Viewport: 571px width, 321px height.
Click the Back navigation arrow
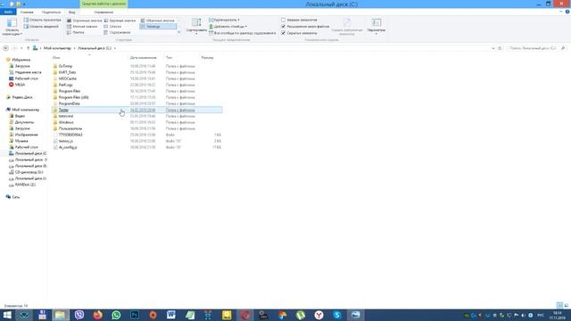(6, 48)
